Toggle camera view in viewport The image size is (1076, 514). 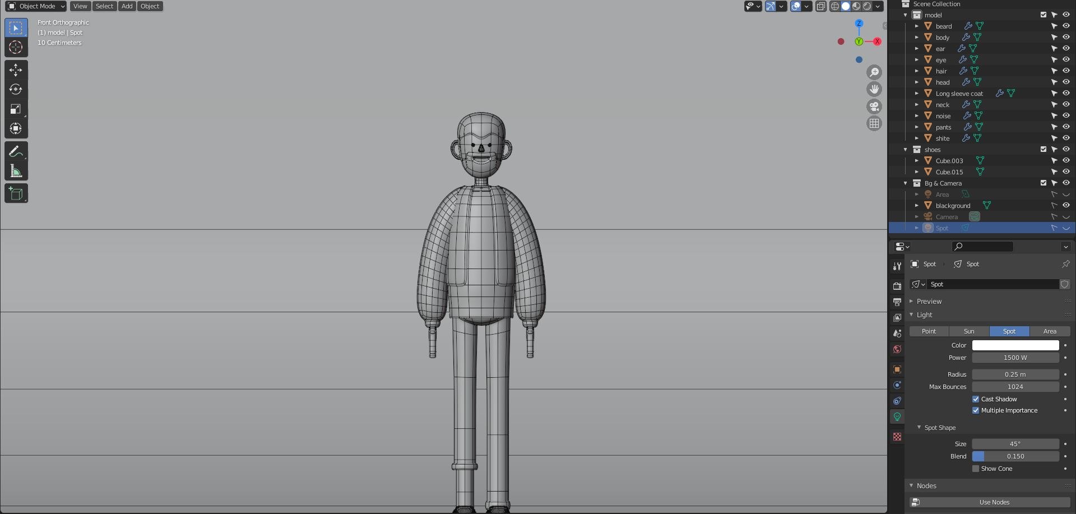point(874,106)
